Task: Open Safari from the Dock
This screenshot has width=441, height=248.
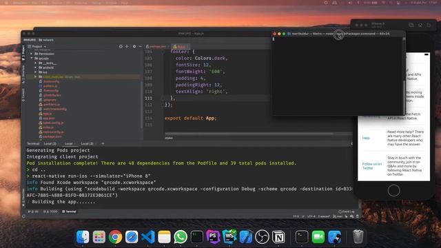Action: pyautogui.click(x=132, y=237)
